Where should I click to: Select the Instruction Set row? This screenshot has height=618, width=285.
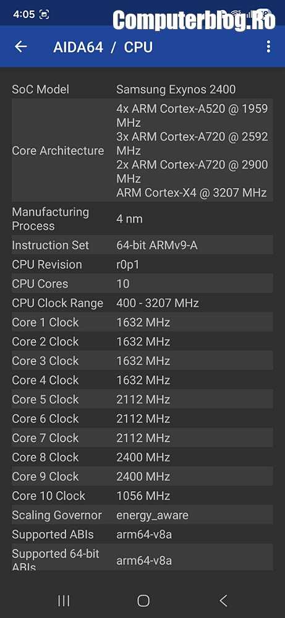(142, 245)
